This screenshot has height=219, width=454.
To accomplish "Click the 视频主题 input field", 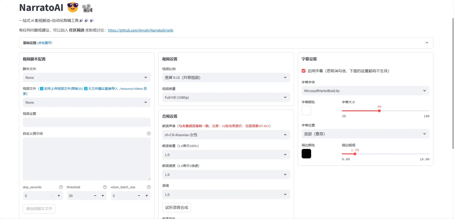I will (87, 122).
